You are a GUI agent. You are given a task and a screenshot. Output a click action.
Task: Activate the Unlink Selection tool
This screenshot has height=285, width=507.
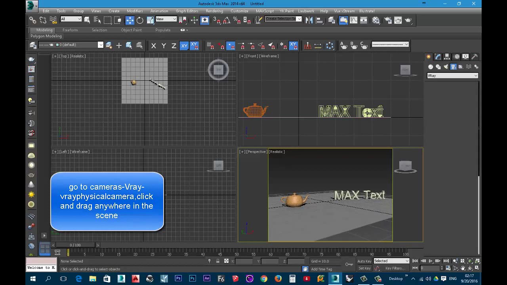click(x=43, y=20)
